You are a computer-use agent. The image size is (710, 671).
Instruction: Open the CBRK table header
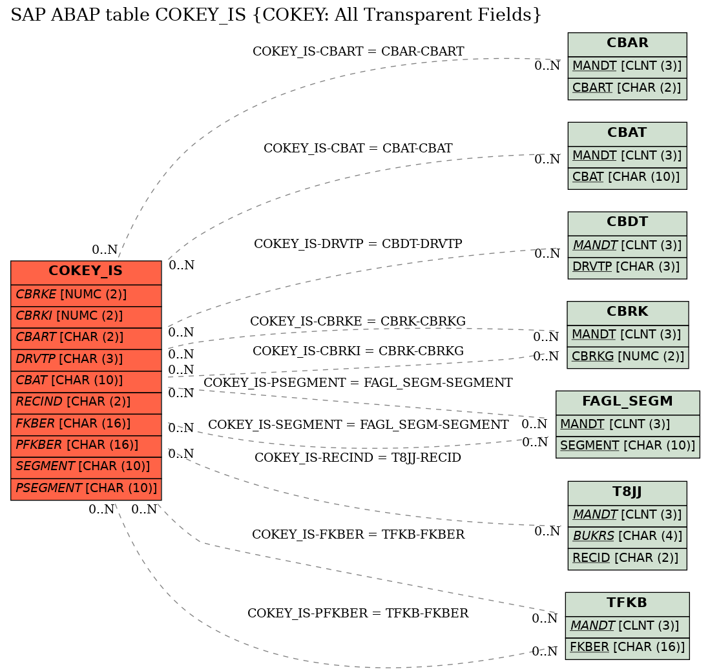coord(627,313)
